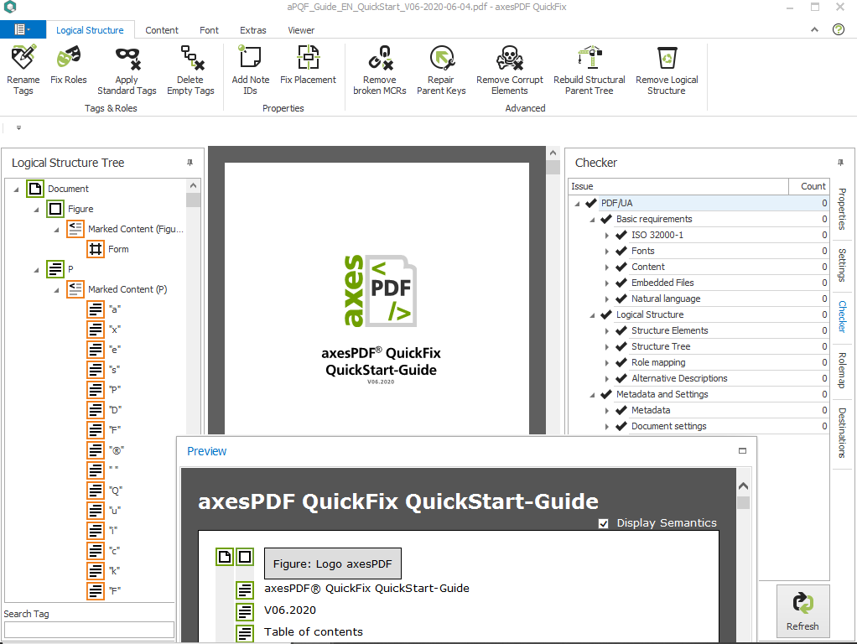Collapse the Marked Content (Figu... node

click(x=56, y=230)
